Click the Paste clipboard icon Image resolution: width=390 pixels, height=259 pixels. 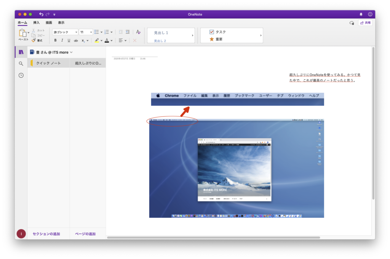[22, 33]
